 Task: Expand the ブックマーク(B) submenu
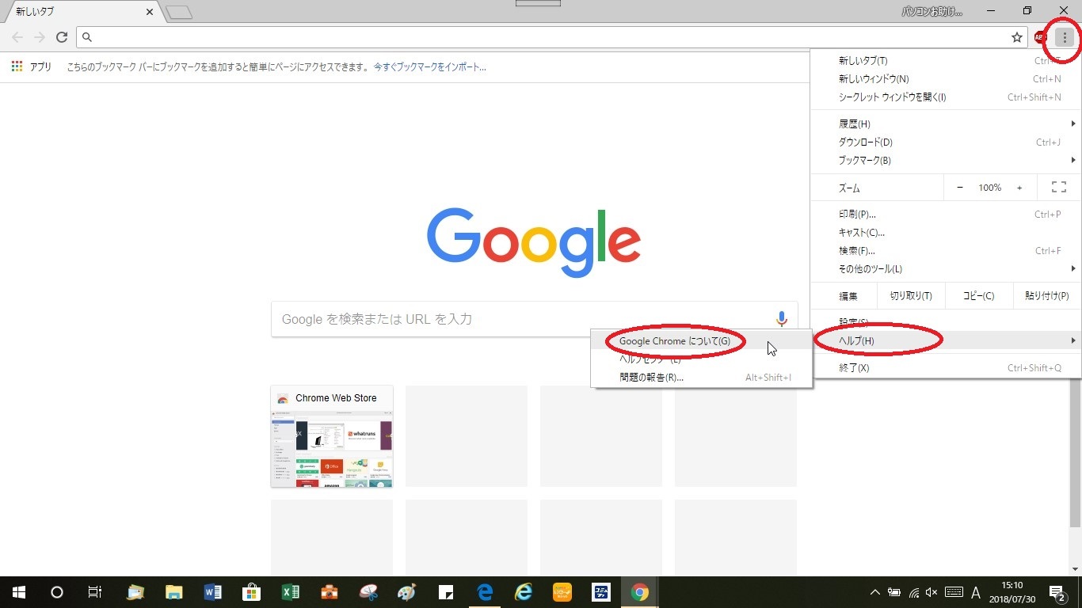(x=946, y=161)
